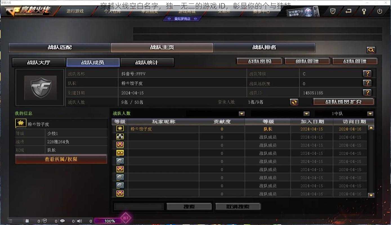Screen dimensions: 391x225
Task: Open the chat bubble icon in the bottom bar
Action: (62, 221)
